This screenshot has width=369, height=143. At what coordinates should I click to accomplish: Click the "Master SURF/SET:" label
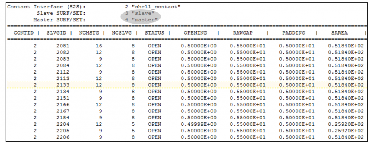pos(59,20)
